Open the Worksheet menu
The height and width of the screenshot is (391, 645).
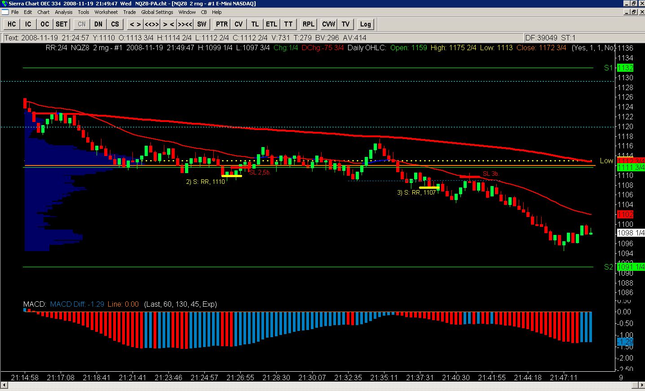point(106,12)
